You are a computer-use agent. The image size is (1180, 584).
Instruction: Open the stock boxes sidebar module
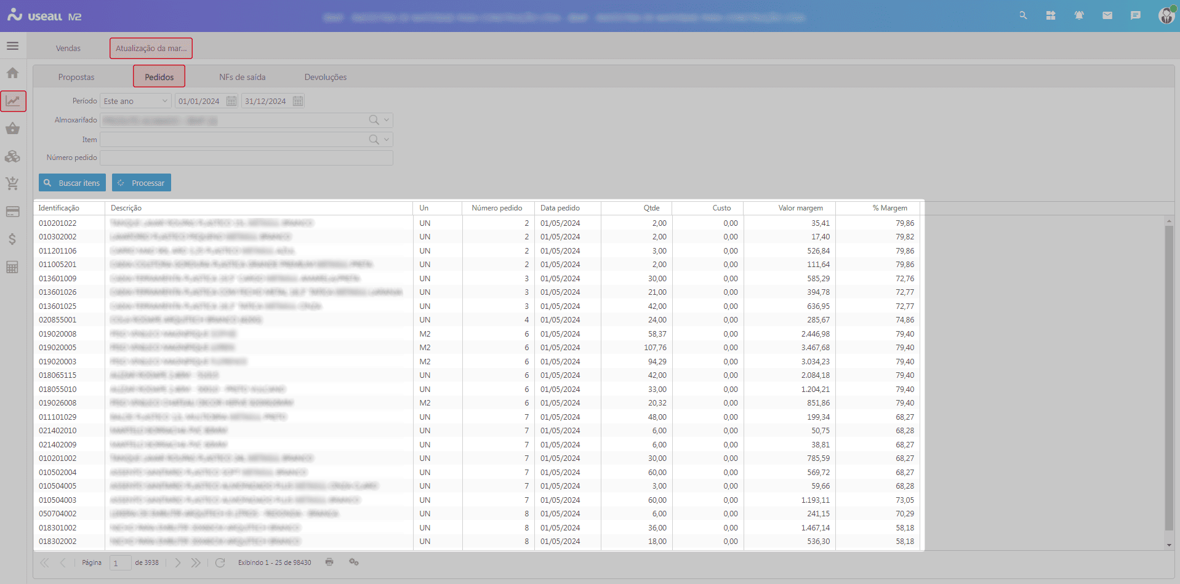point(12,156)
